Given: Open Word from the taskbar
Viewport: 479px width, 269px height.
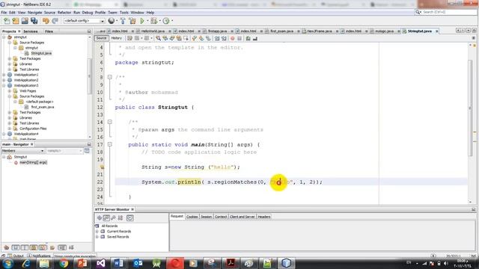Looking at the screenshot, I should click(x=119, y=263).
